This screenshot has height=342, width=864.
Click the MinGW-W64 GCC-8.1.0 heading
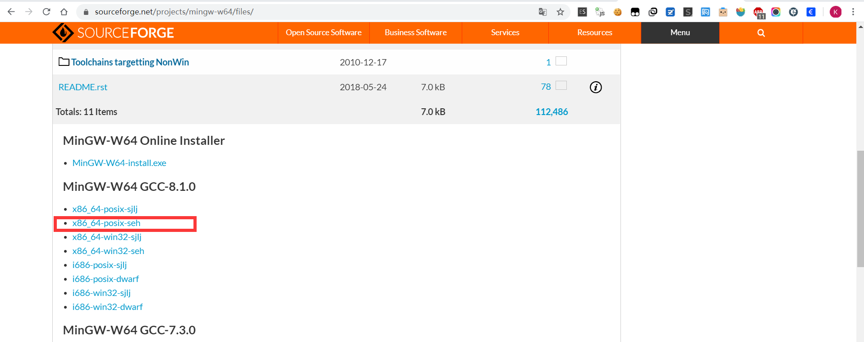(129, 187)
